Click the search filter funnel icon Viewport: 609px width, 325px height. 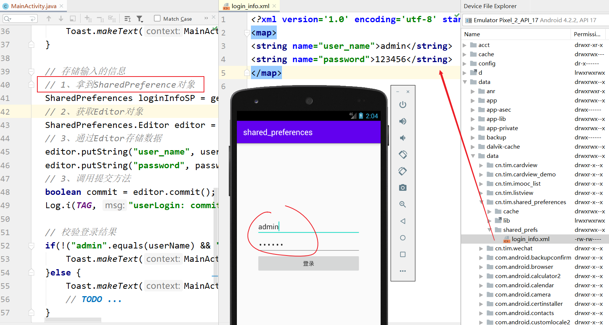pyautogui.click(x=140, y=19)
